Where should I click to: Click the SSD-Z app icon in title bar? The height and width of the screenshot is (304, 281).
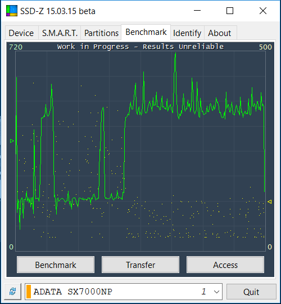(x=12, y=11)
